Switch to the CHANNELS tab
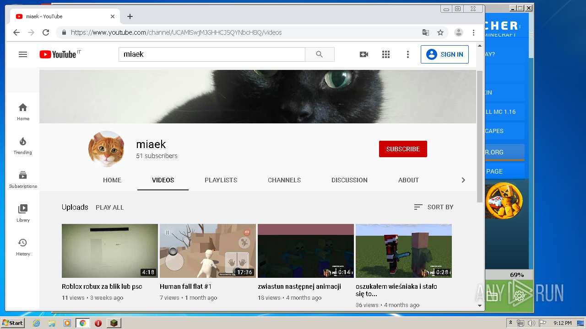 [284, 180]
